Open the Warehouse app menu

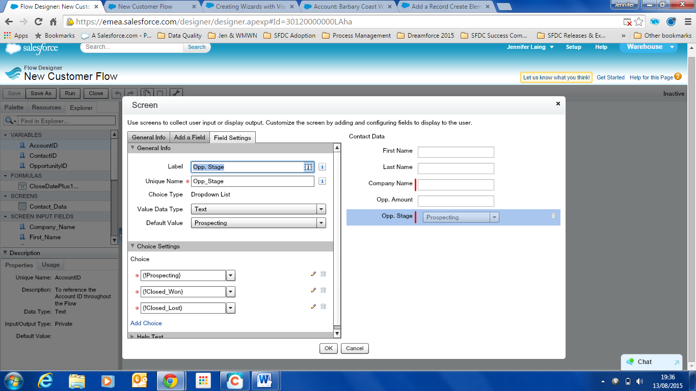pos(649,47)
